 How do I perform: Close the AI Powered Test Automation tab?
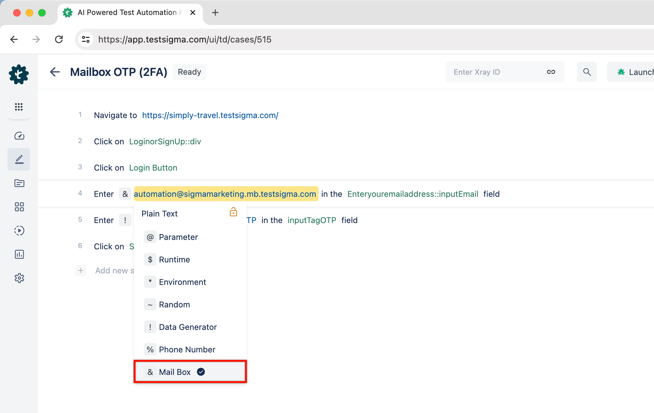[x=193, y=12]
